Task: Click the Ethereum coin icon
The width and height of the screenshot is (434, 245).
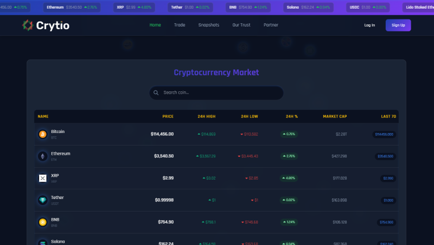Action: pyautogui.click(x=42, y=156)
